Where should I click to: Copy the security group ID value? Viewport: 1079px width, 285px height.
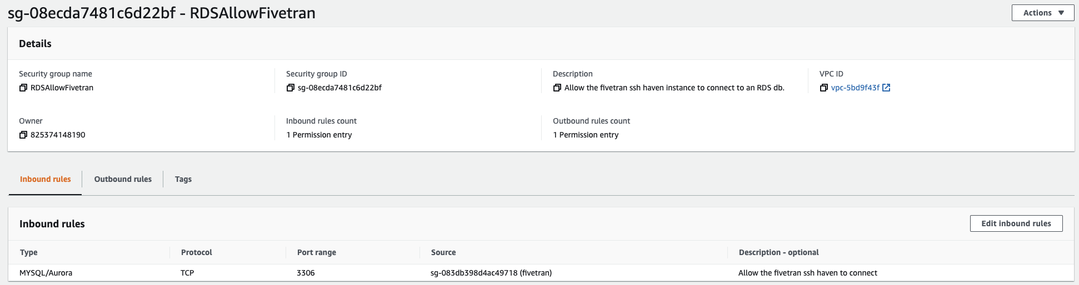[290, 88]
